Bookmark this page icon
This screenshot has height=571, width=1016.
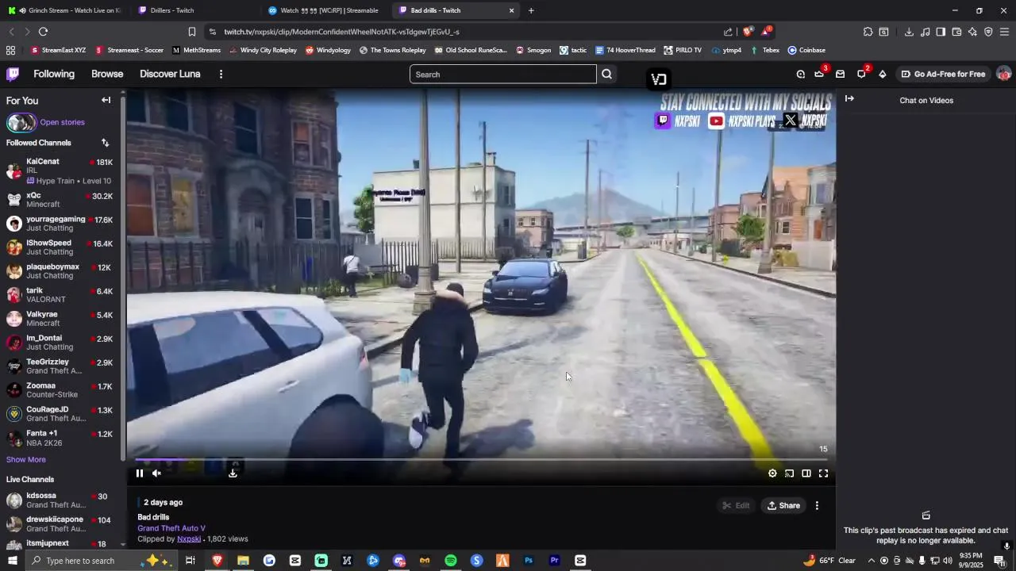[192, 32]
